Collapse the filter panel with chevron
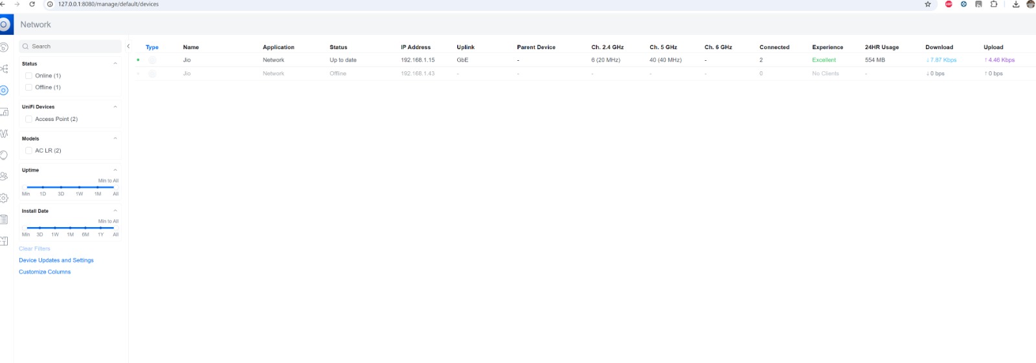This screenshot has height=363, width=1036. click(128, 47)
